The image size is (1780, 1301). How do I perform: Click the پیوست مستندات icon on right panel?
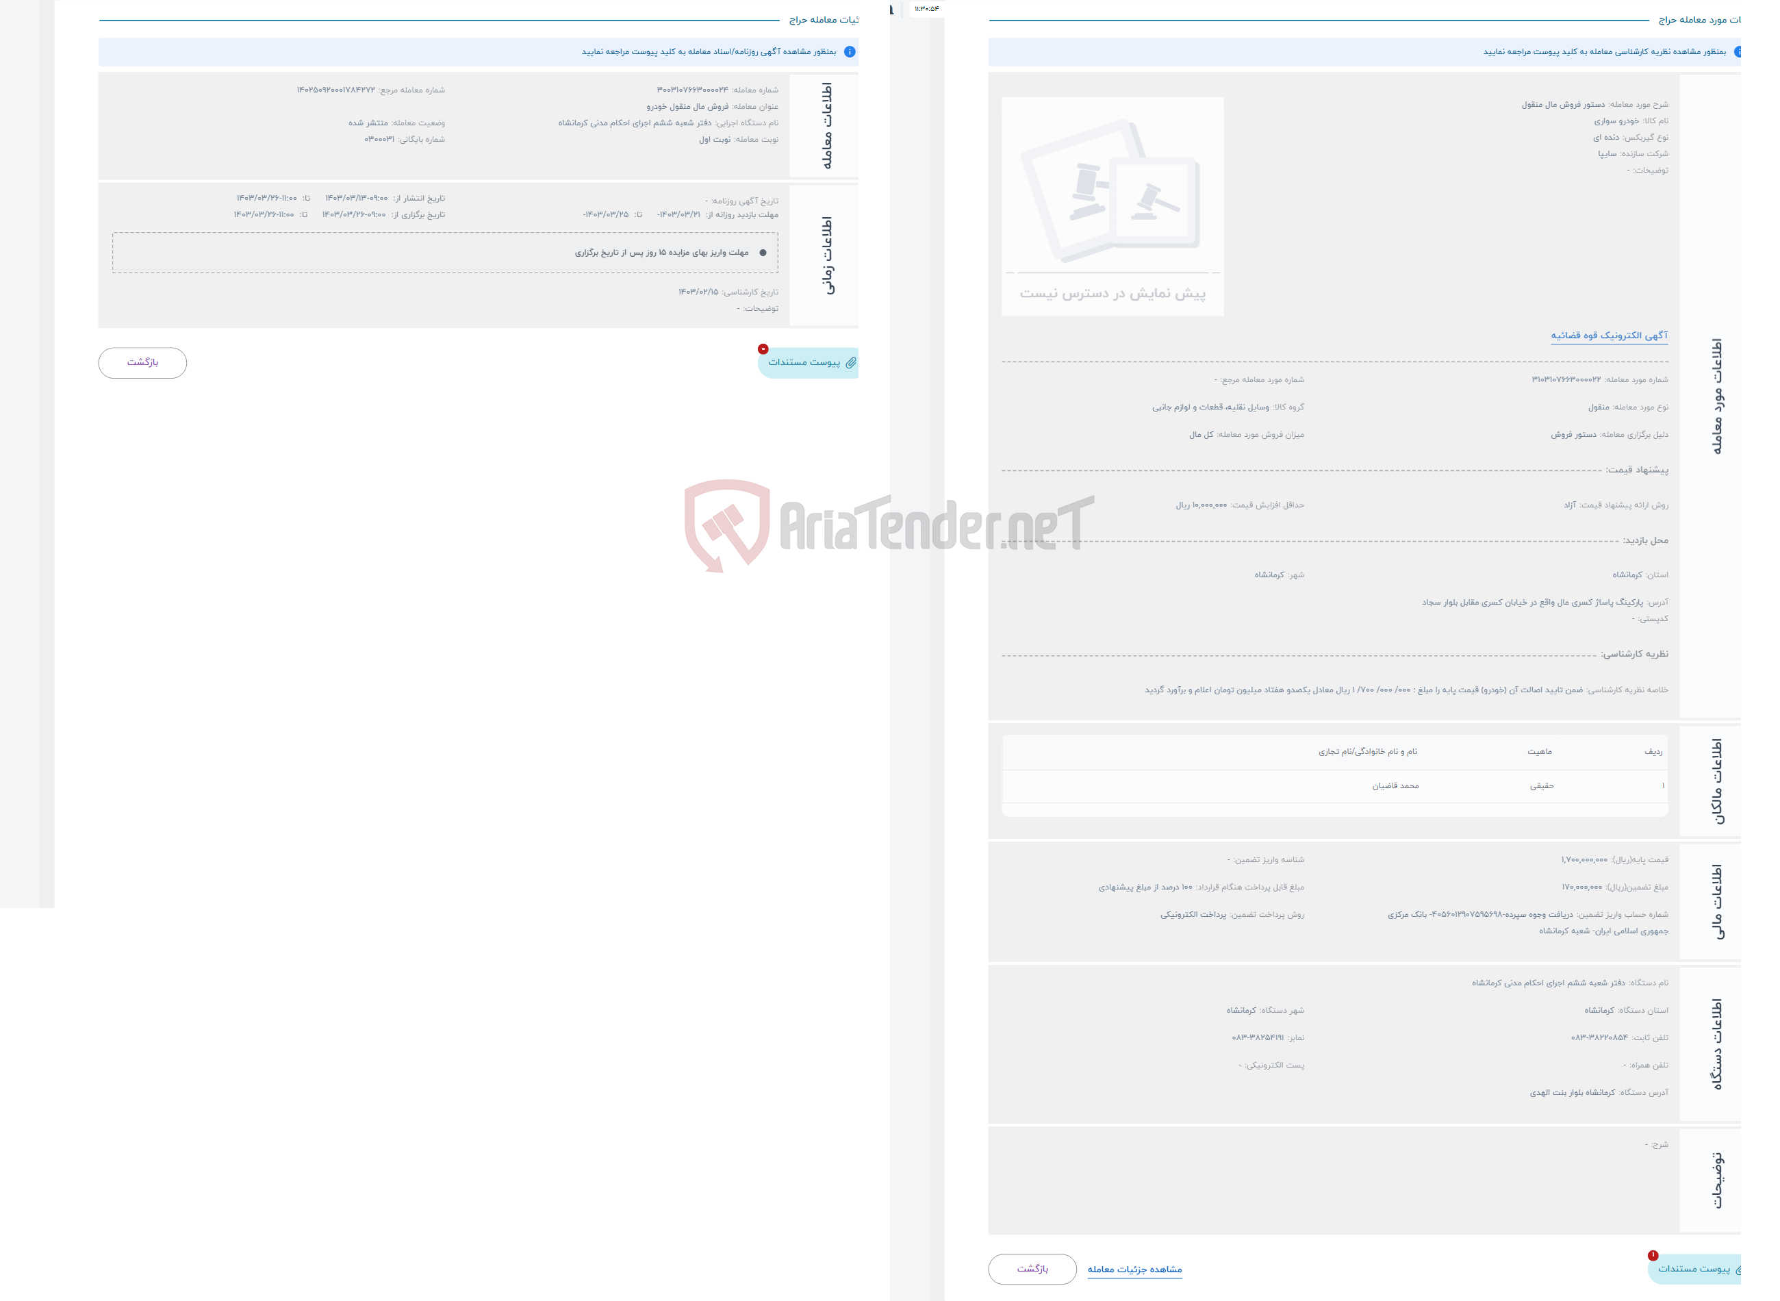pyautogui.click(x=1701, y=1268)
